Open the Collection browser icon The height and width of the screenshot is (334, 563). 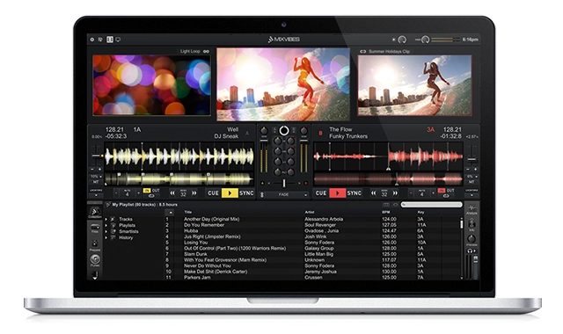point(95,212)
